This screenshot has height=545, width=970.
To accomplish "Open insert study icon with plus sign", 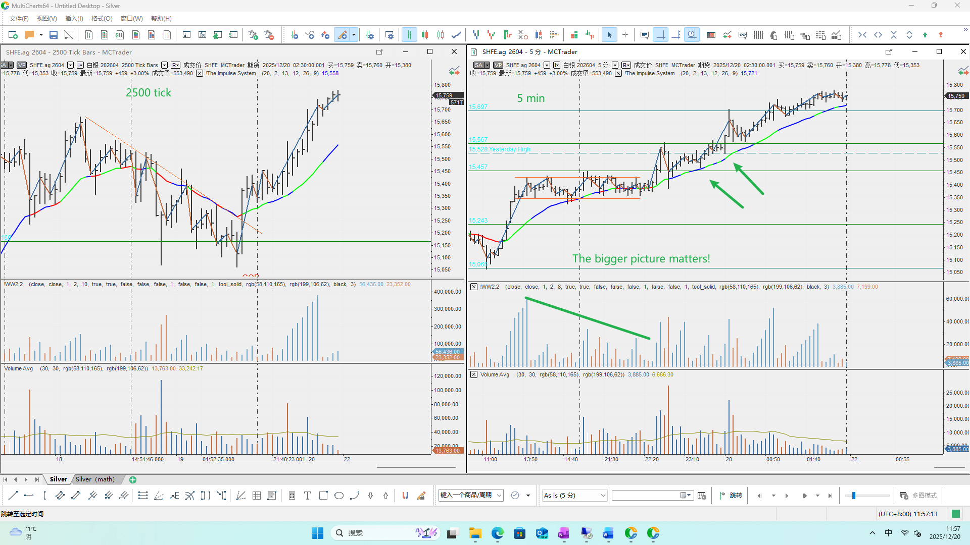I will pyautogui.click(x=310, y=35).
